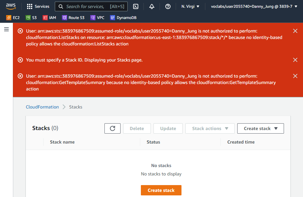Image resolution: width=303 pixels, height=197 pixels.
Task: Click the GetTemplateSummary error alert icon
Action: tap(20, 76)
